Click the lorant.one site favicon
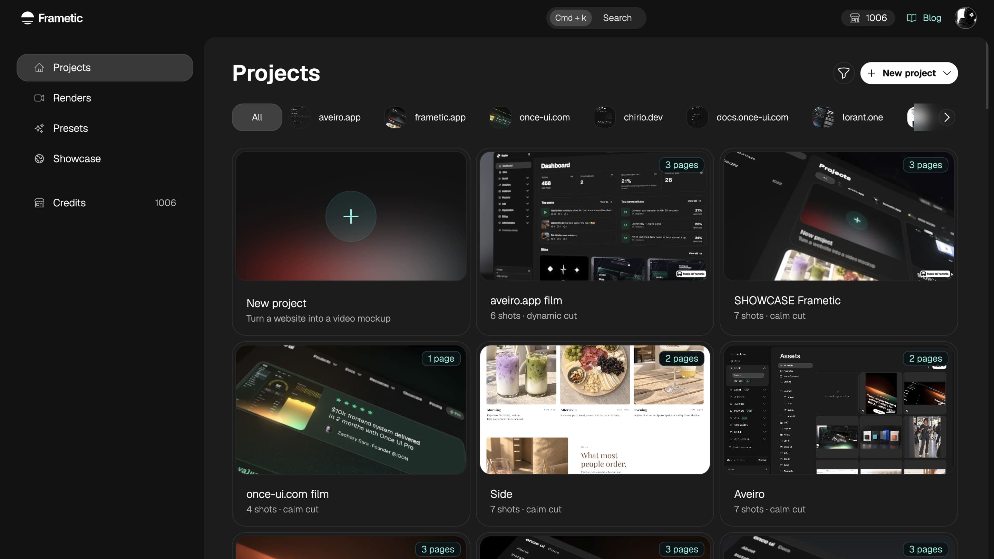Screen dimensions: 994x559 pyautogui.click(x=823, y=117)
